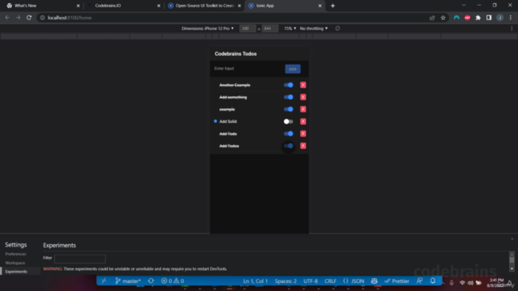Open the 75% zoom dropdown

click(290, 28)
